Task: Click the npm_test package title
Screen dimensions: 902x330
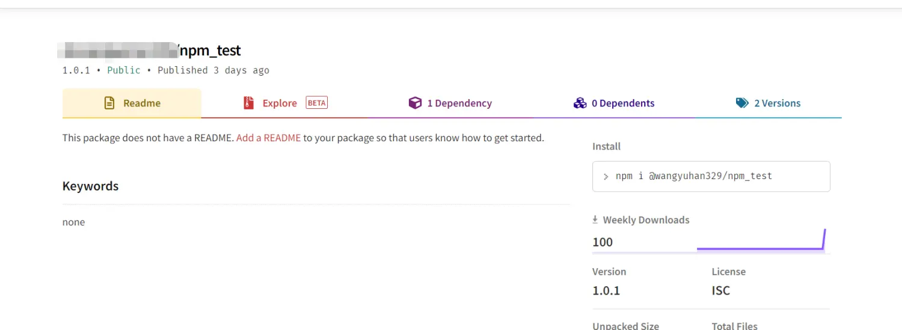Action: click(210, 50)
